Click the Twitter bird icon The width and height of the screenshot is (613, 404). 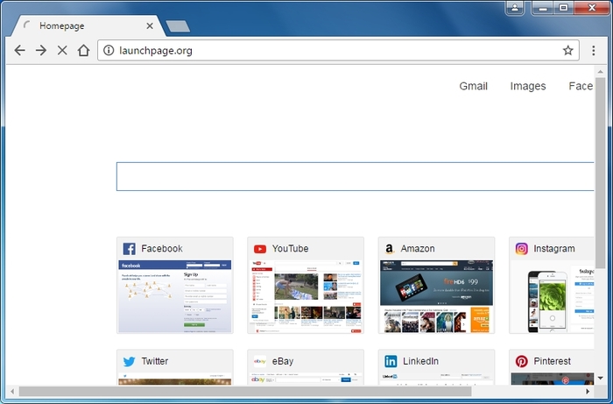click(x=129, y=361)
